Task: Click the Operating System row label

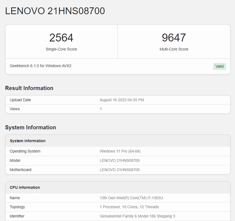Action: click(25, 151)
